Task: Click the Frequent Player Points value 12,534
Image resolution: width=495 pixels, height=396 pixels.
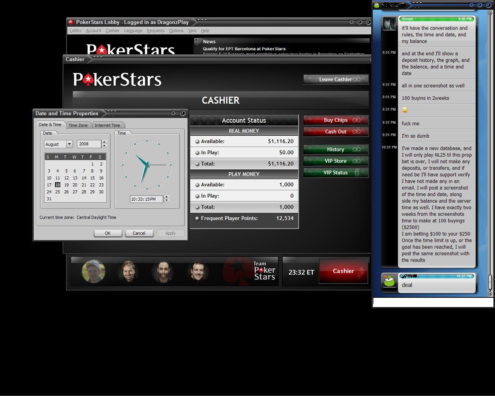Action: [285, 218]
